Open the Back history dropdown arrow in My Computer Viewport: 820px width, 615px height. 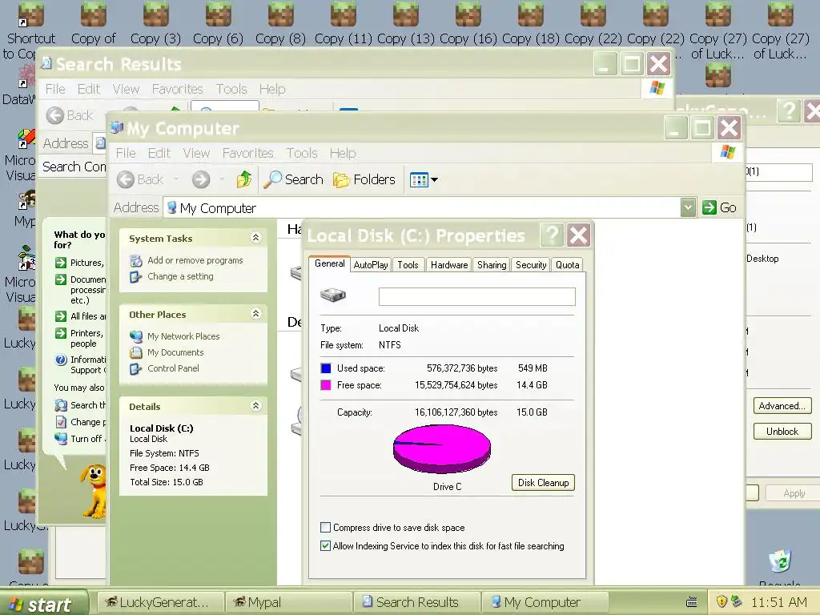pyautogui.click(x=176, y=179)
